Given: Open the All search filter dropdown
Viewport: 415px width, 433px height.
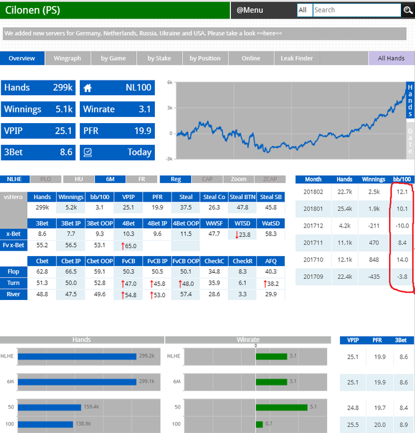Looking at the screenshot, I should click(305, 11).
